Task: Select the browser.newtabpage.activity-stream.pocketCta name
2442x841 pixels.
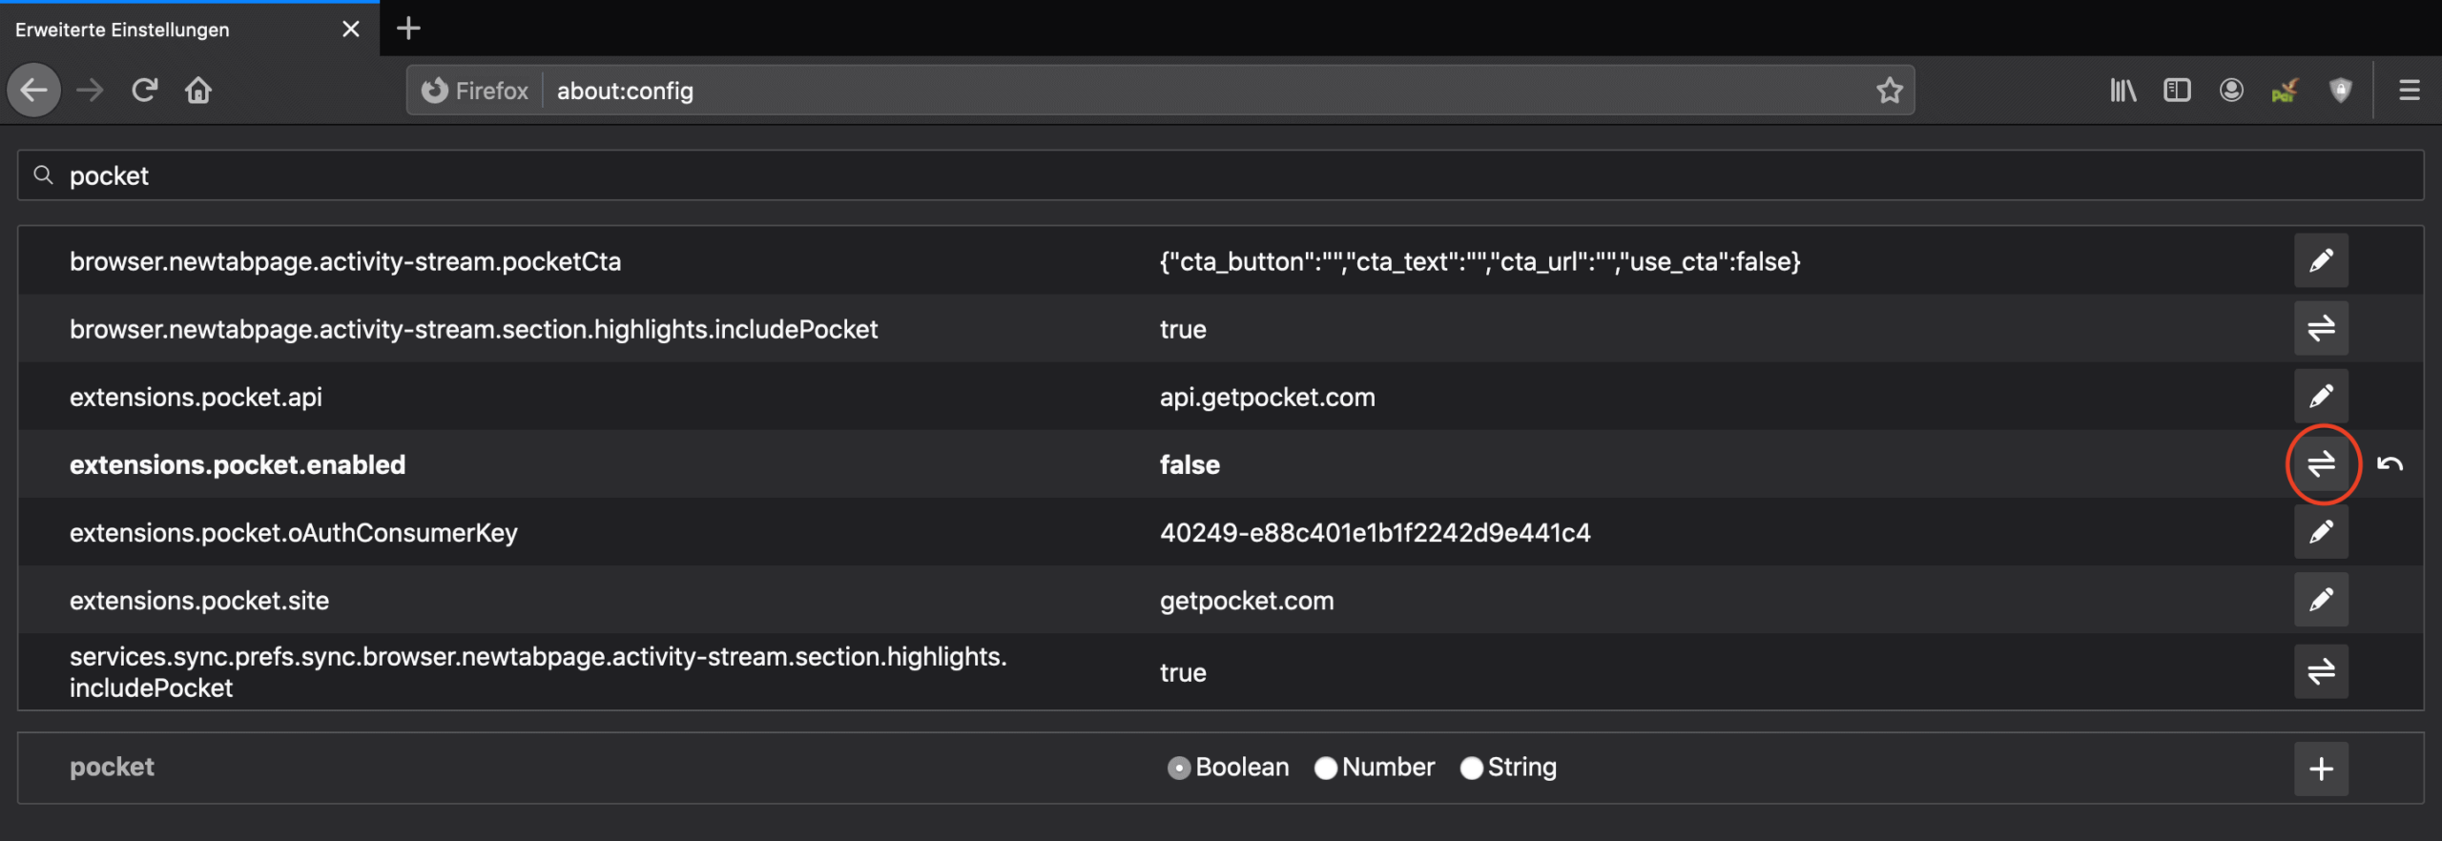Action: (x=345, y=262)
